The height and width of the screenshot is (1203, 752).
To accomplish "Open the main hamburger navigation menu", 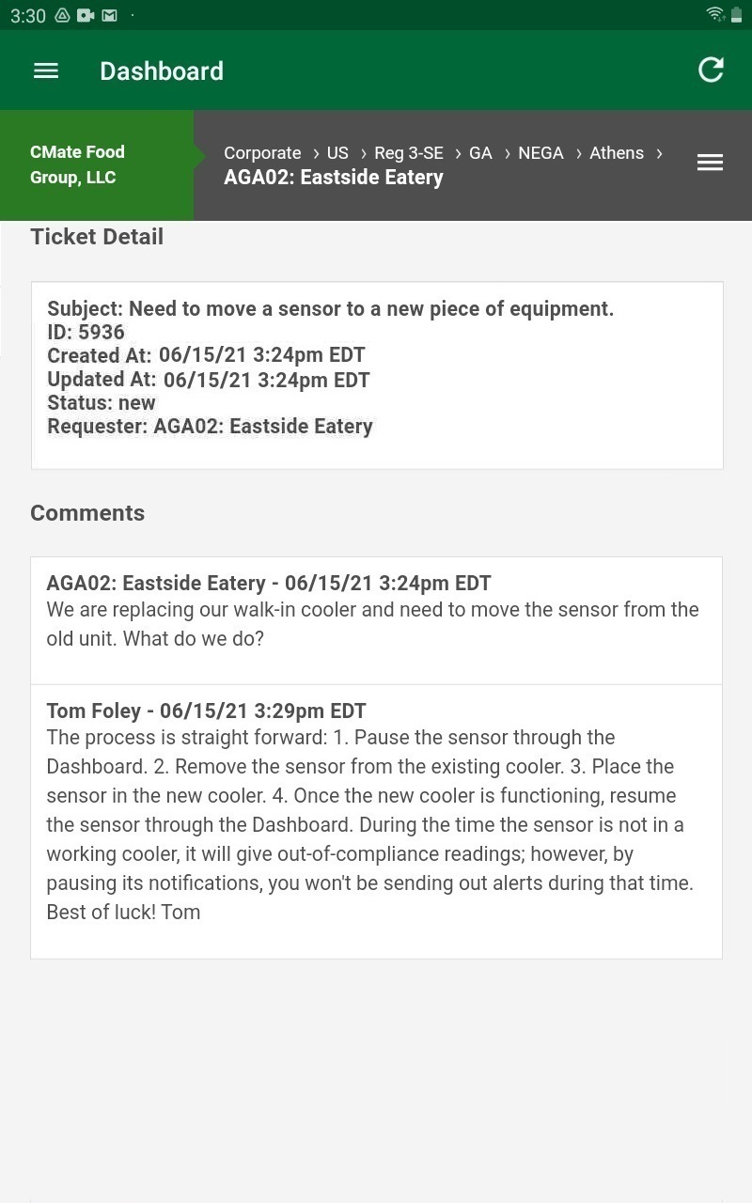I will pyautogui.click(x=46, y=70).
